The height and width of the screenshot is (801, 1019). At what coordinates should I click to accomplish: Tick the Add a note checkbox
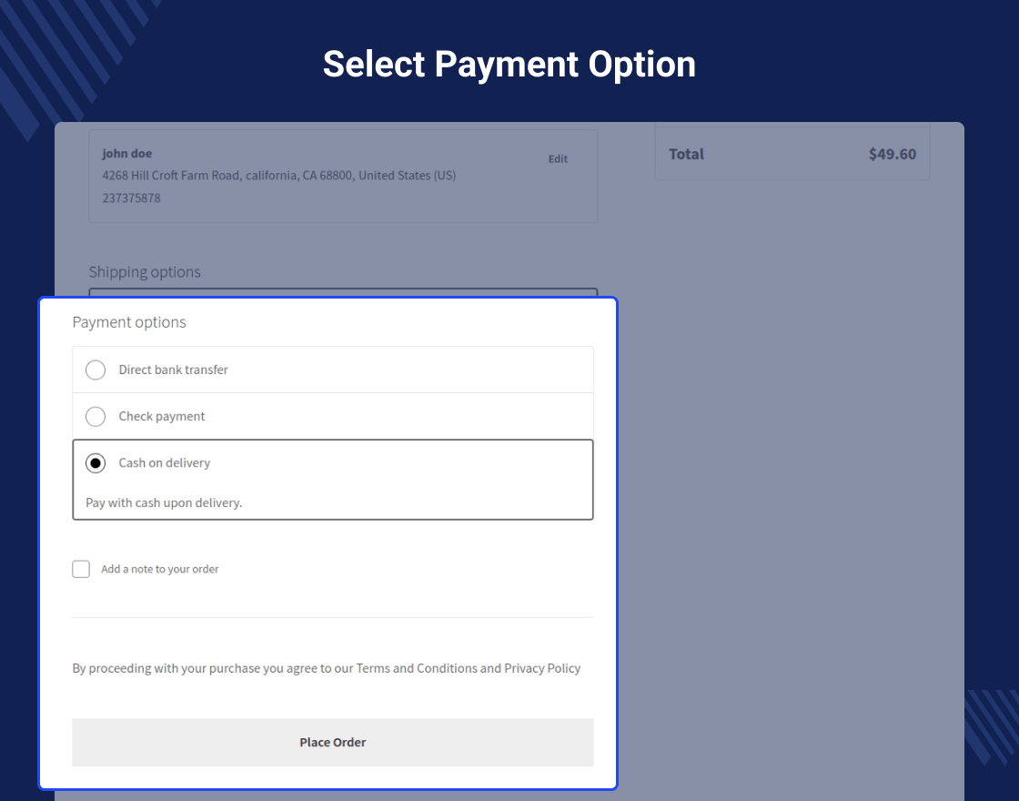(x=81, y=569)
